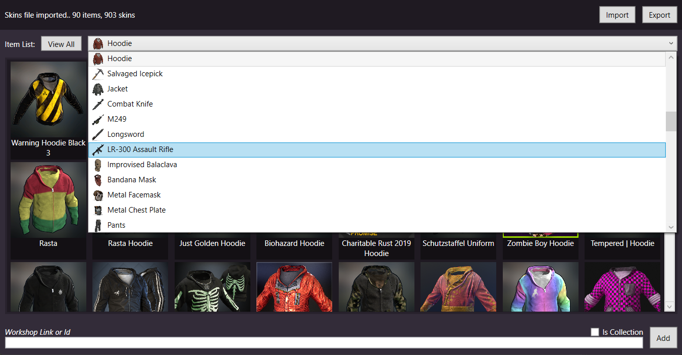Click the Improvised Balaclava icon

point(98,165)
